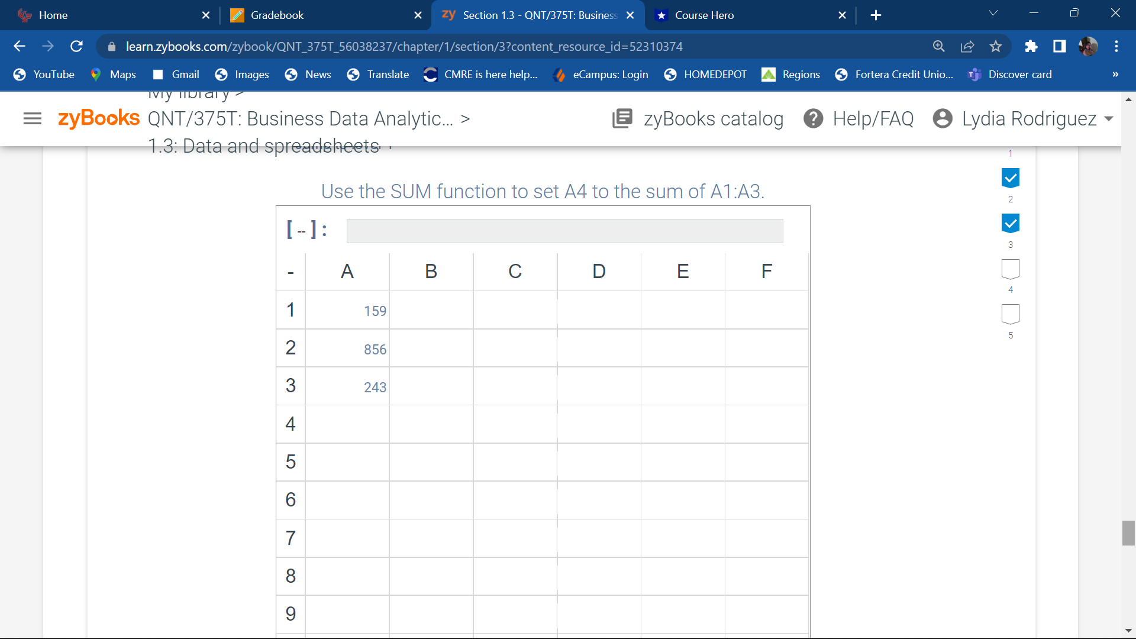The height and width of the screenshot is (639, 1136).
Task: Toggle the browser side panel icon
Action: tap(1060, 46)
